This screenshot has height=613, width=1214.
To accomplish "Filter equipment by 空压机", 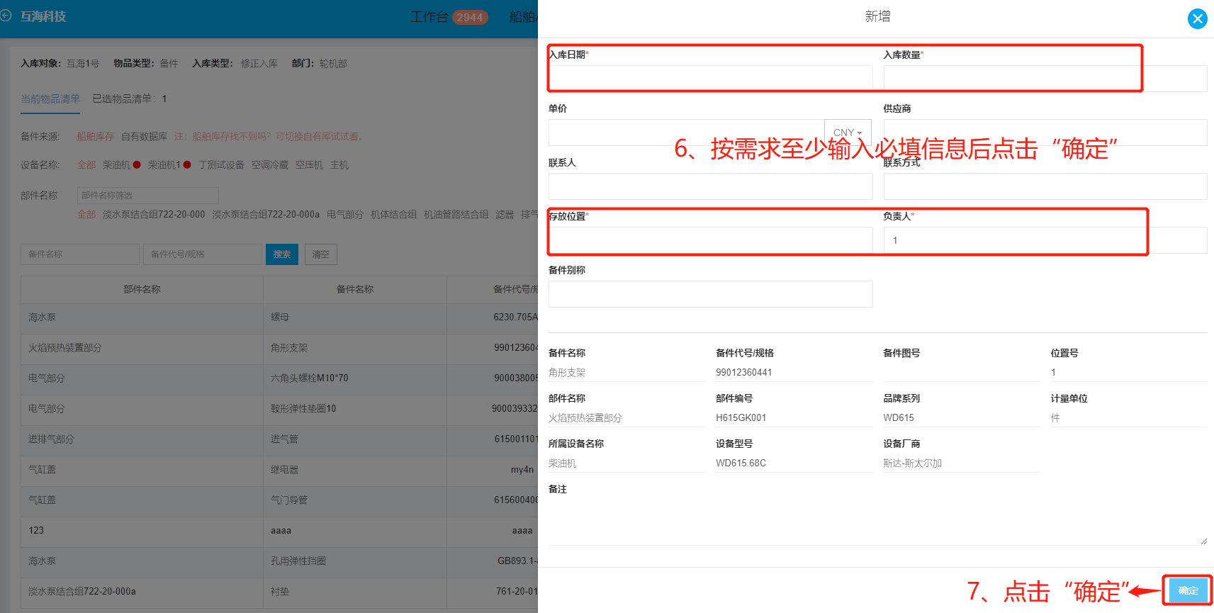I will (x=309, y=164).
